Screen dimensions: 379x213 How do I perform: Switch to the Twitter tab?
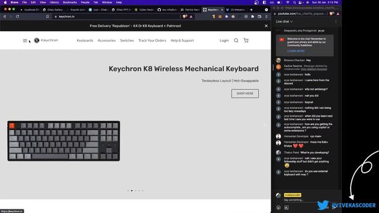coord(236,9)
